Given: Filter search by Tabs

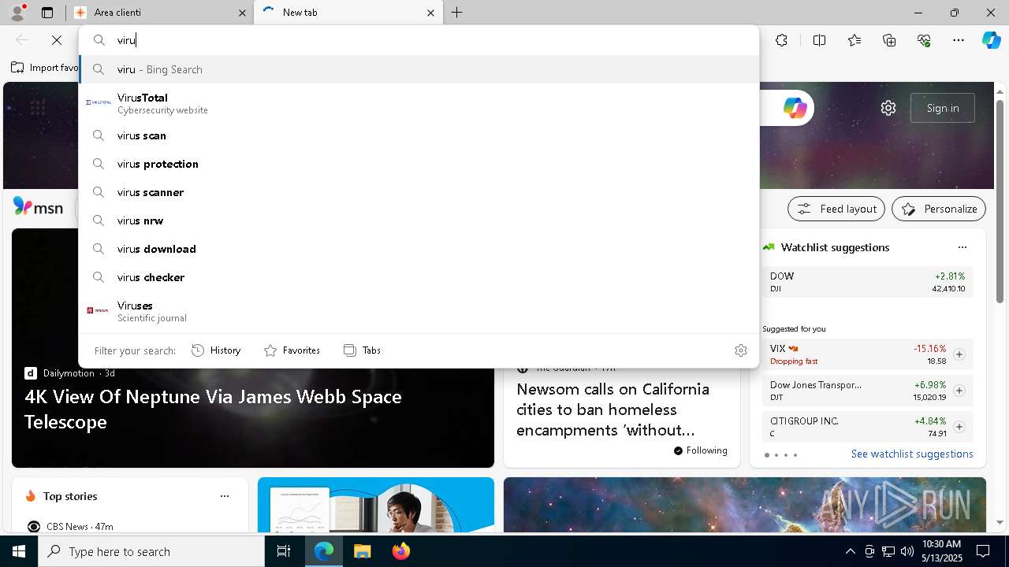Looking at the screenshot, I should (x=362, y=350).
